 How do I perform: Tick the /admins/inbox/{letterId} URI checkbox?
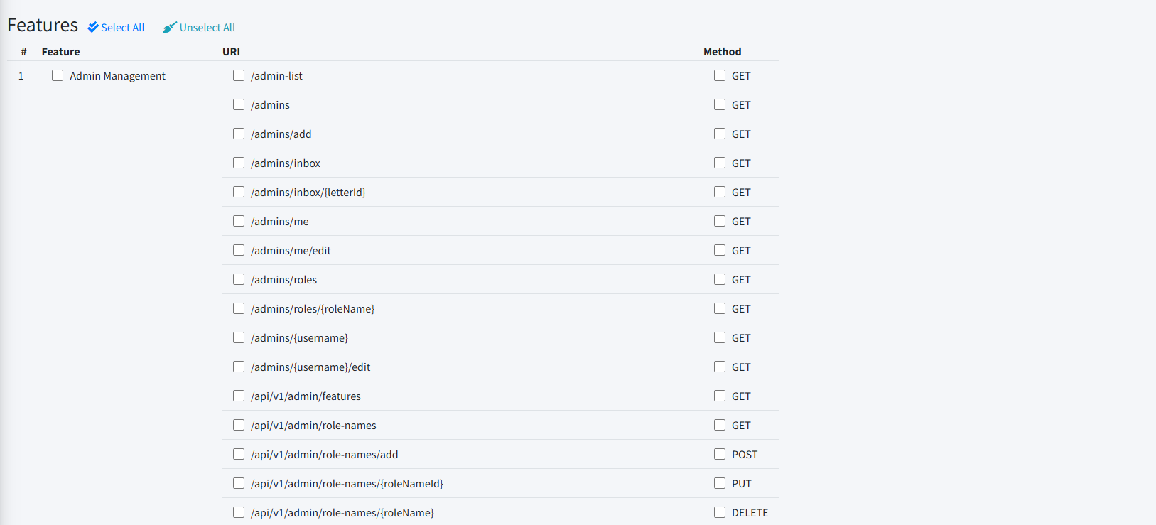click(x=239, y=192)
